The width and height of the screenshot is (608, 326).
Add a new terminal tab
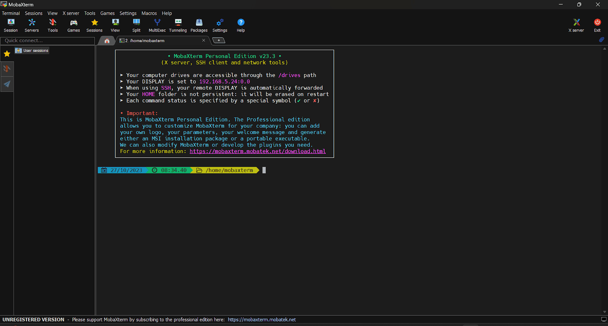tap(218, 40)
